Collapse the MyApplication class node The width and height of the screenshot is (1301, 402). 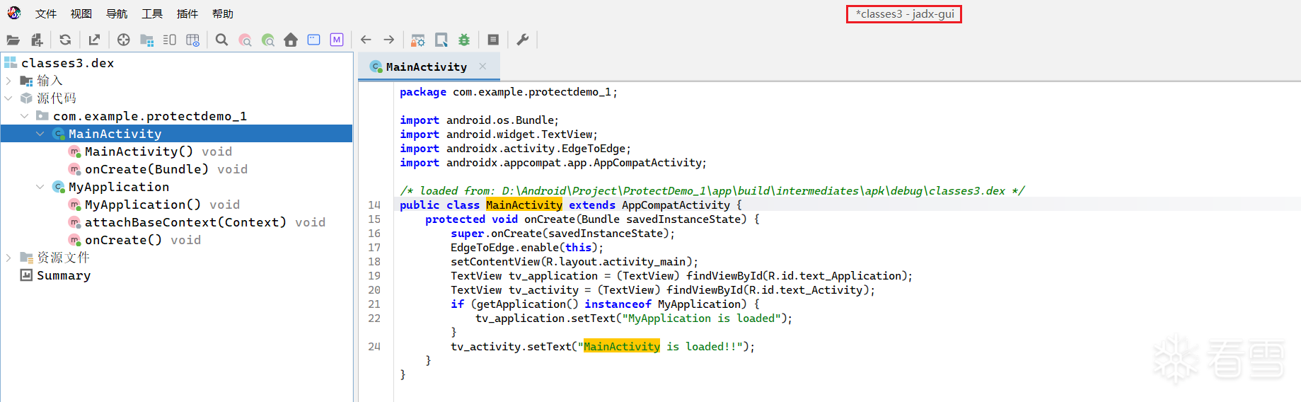pyautogui.click(x=40, y=187)
